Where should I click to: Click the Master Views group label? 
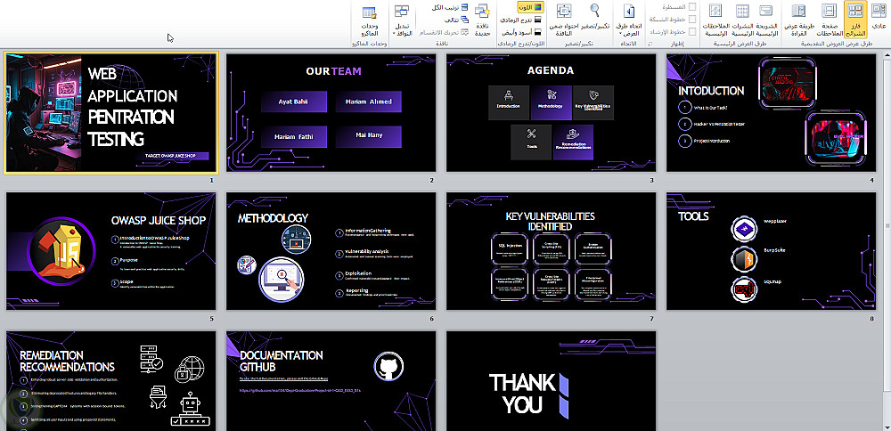click(740, 43)
